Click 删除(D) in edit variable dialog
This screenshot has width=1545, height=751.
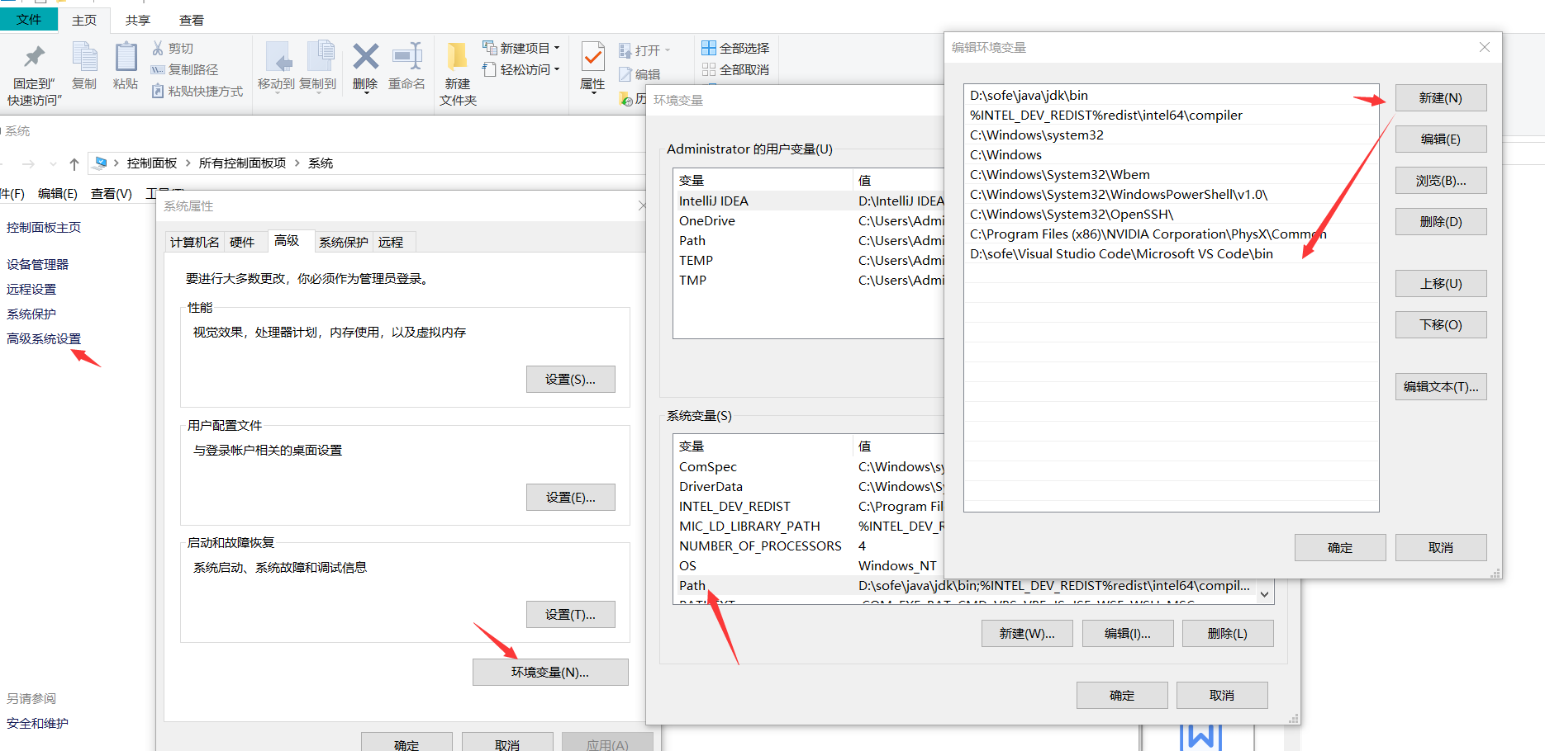(x=1441, y=222)
